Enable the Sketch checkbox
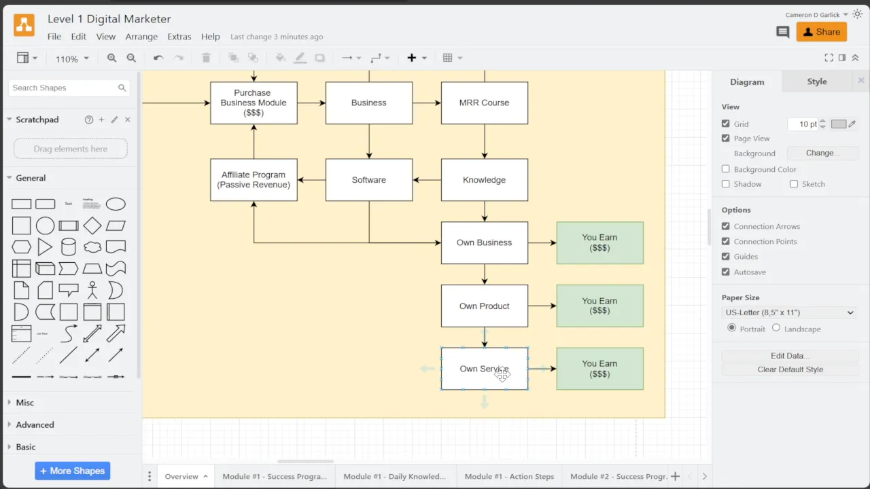 (x=794, y=184)
